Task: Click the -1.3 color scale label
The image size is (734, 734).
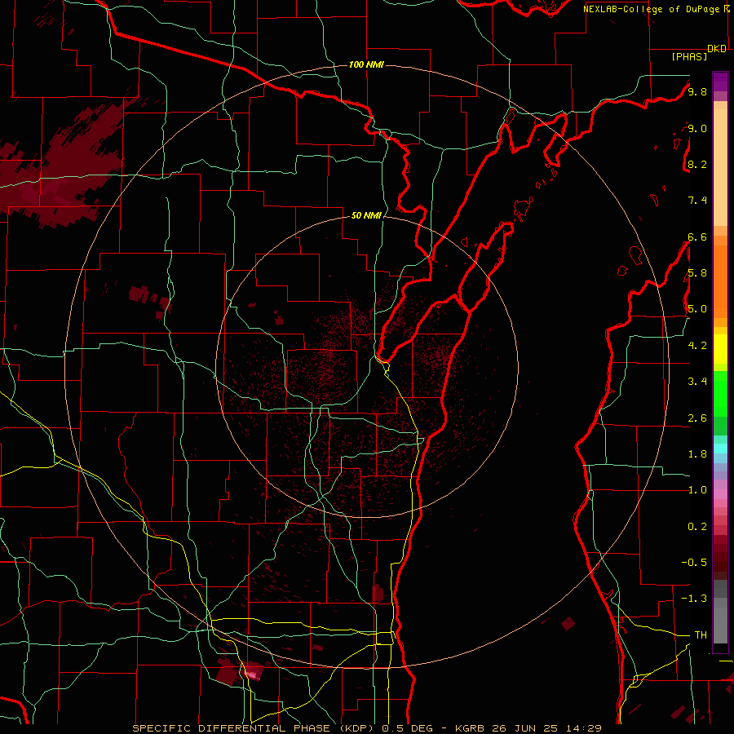Action: [x=695, y=599]
